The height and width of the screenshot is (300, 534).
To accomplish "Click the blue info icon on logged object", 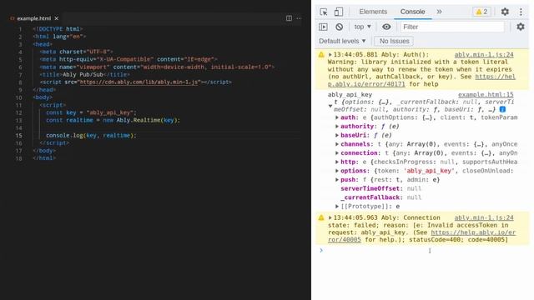I will click(502, 109).
